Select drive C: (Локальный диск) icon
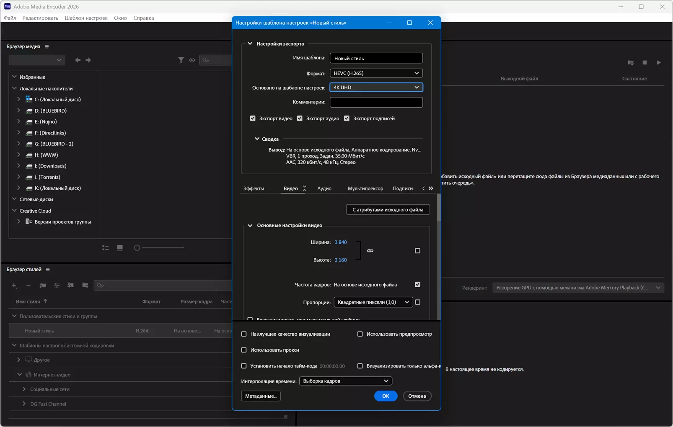This screenshot has width=673, height=427. pos(29,99)
